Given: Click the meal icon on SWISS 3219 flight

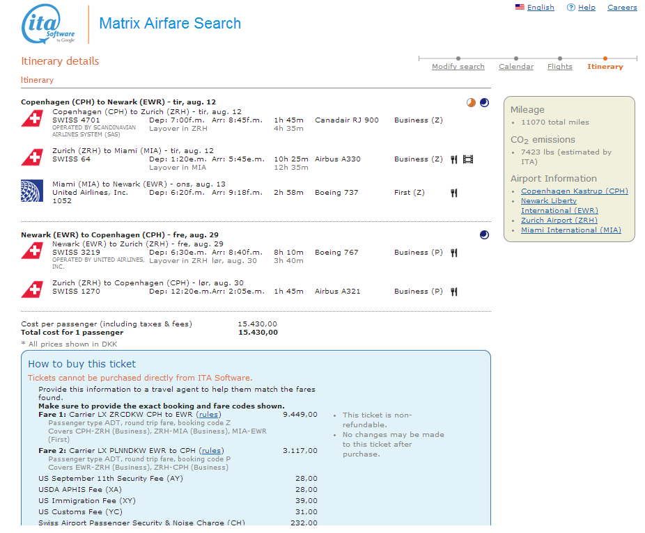Looking at the screenshot, I should point(453,253).
